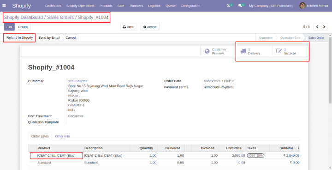
Task: Open the apps grid menu icon
Action: pyautogui.click(x=4, y=6)
